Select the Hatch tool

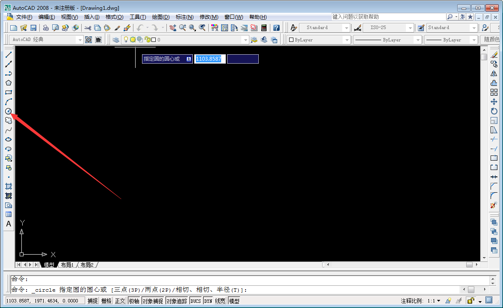(x=9, y=187)
